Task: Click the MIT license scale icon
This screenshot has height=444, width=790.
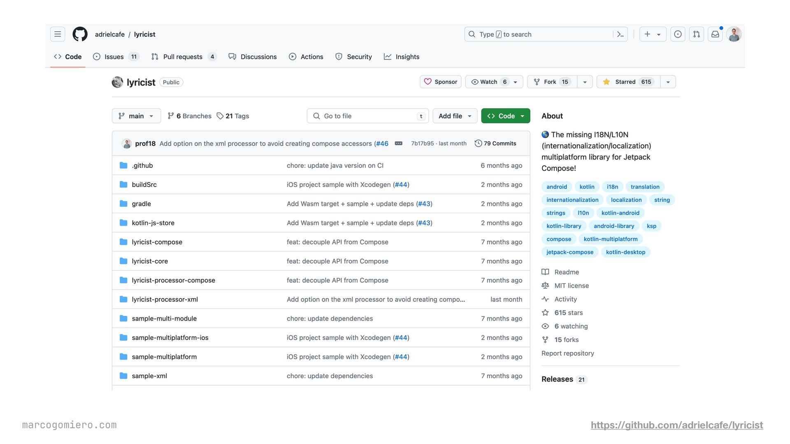Action: click(545, 285)
